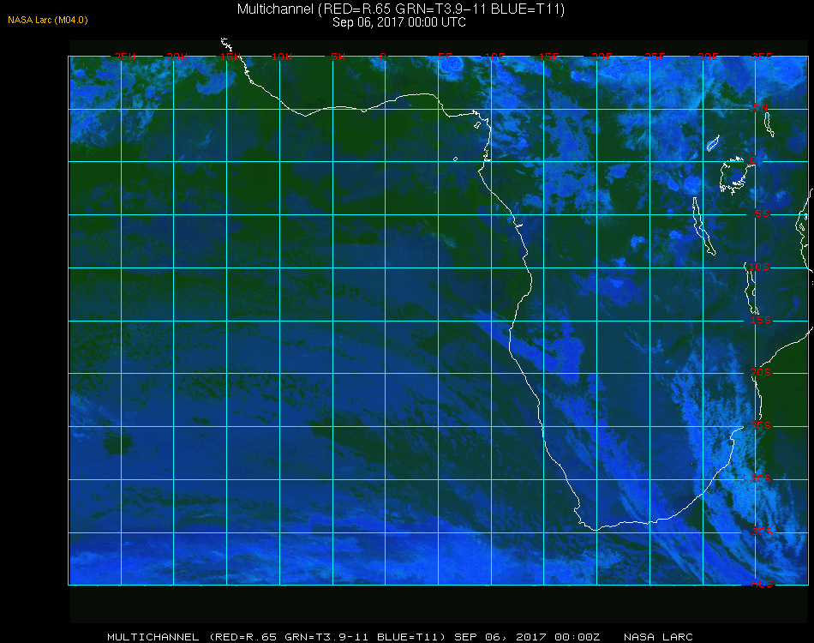This screenshot has width=814, height=643.
Task: Click the 5S latitude label
Action: (x=762, y=214)
